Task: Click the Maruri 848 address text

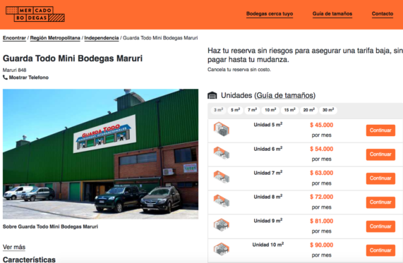Action: point(14,70)
